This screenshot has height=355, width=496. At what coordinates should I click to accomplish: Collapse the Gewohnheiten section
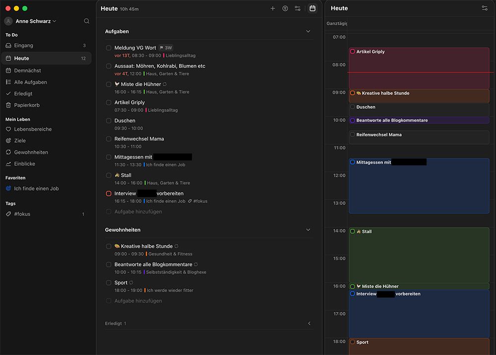pyautogui.click(x=308, y=230)
